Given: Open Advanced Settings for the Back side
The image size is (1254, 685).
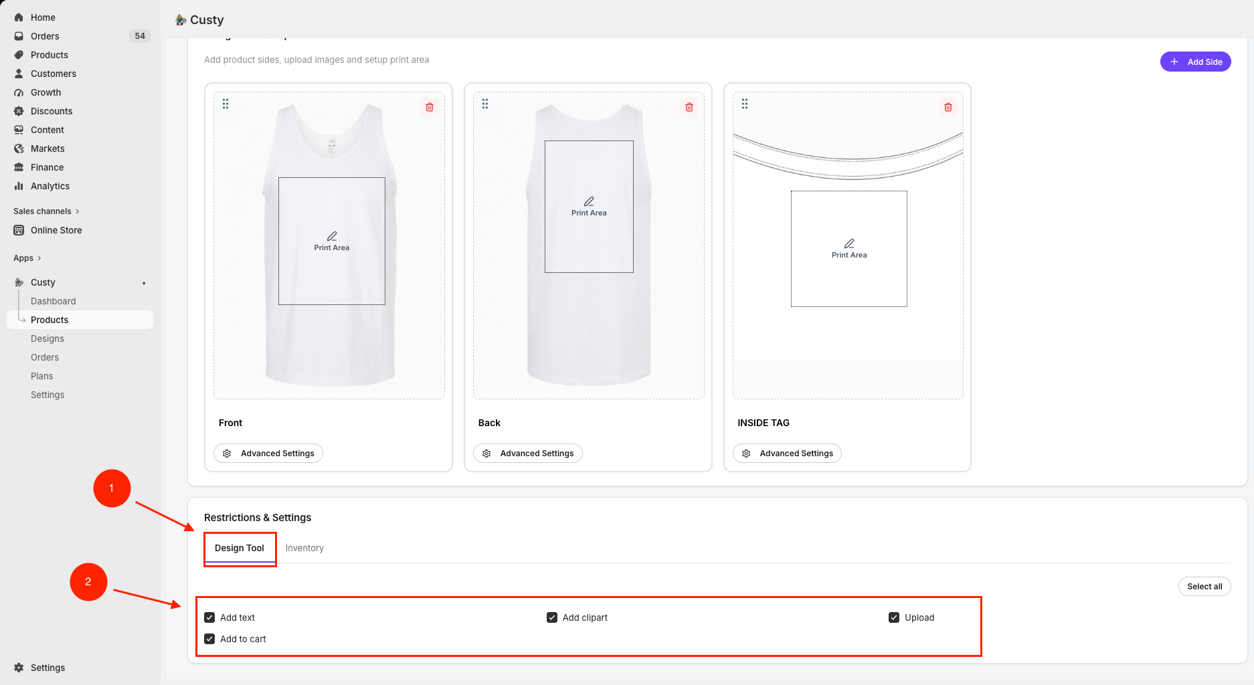Looking at the screenshot, I should point(528,454).
